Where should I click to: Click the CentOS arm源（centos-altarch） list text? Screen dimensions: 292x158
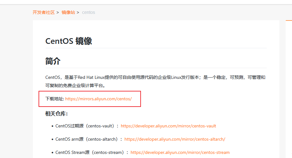88,139
